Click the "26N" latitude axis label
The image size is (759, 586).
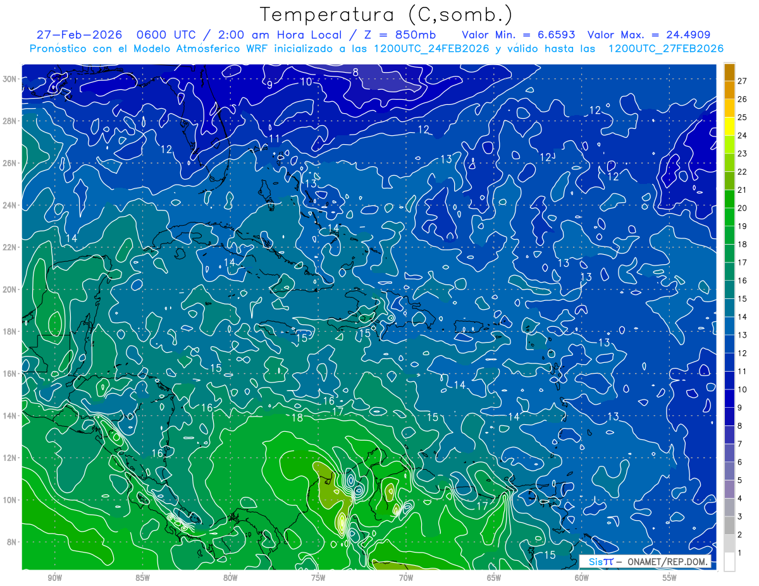11,163
